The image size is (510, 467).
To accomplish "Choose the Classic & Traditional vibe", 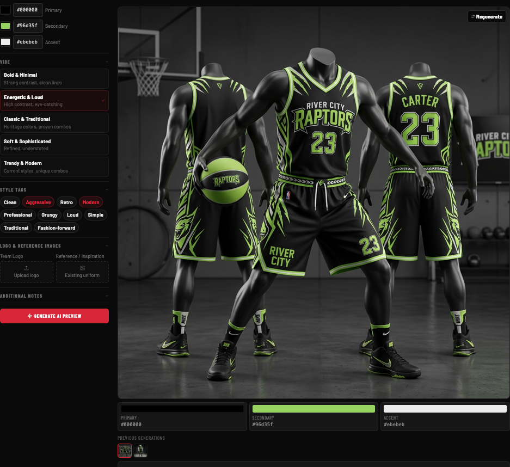I will click(x=54, y=122).
